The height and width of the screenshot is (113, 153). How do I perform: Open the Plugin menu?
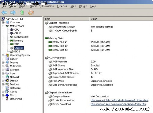(83, 6)
